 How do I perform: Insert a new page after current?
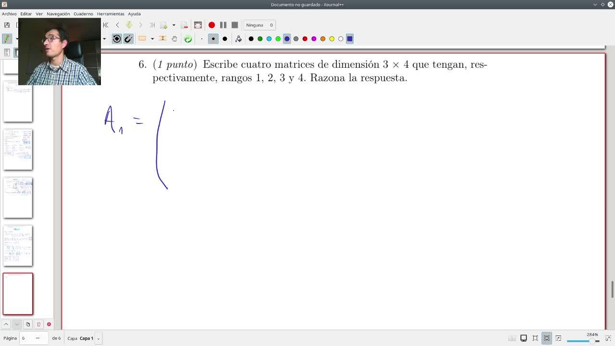164,25
